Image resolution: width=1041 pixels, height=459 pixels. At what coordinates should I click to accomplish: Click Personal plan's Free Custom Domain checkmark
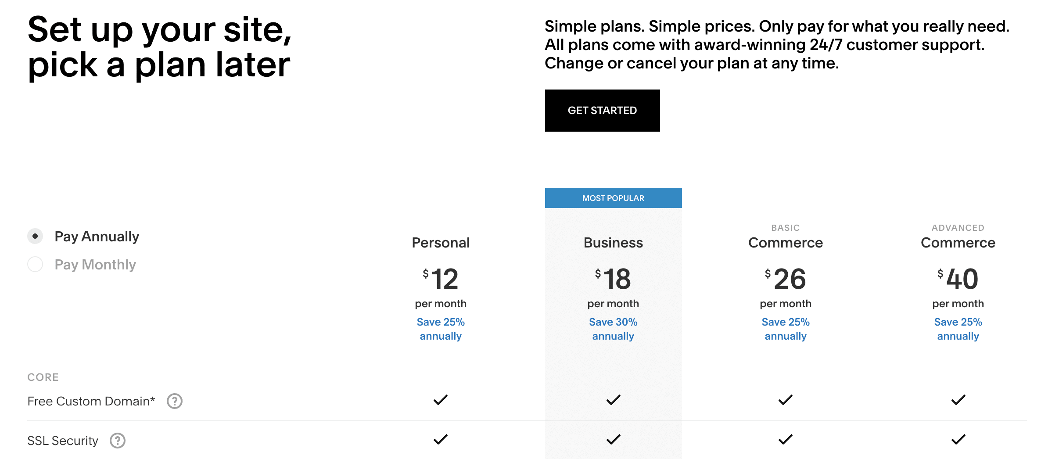[x=441, y=400]
